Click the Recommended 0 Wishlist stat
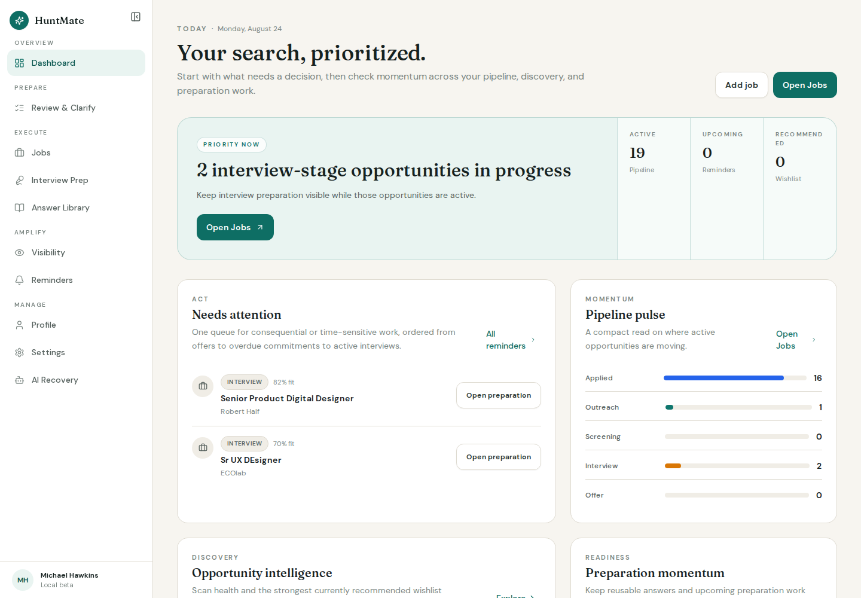This screenshot has height=598, width=861. point(799,188)
